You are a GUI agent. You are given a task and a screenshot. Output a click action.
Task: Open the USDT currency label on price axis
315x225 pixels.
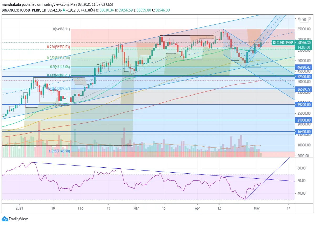[304, 19]
